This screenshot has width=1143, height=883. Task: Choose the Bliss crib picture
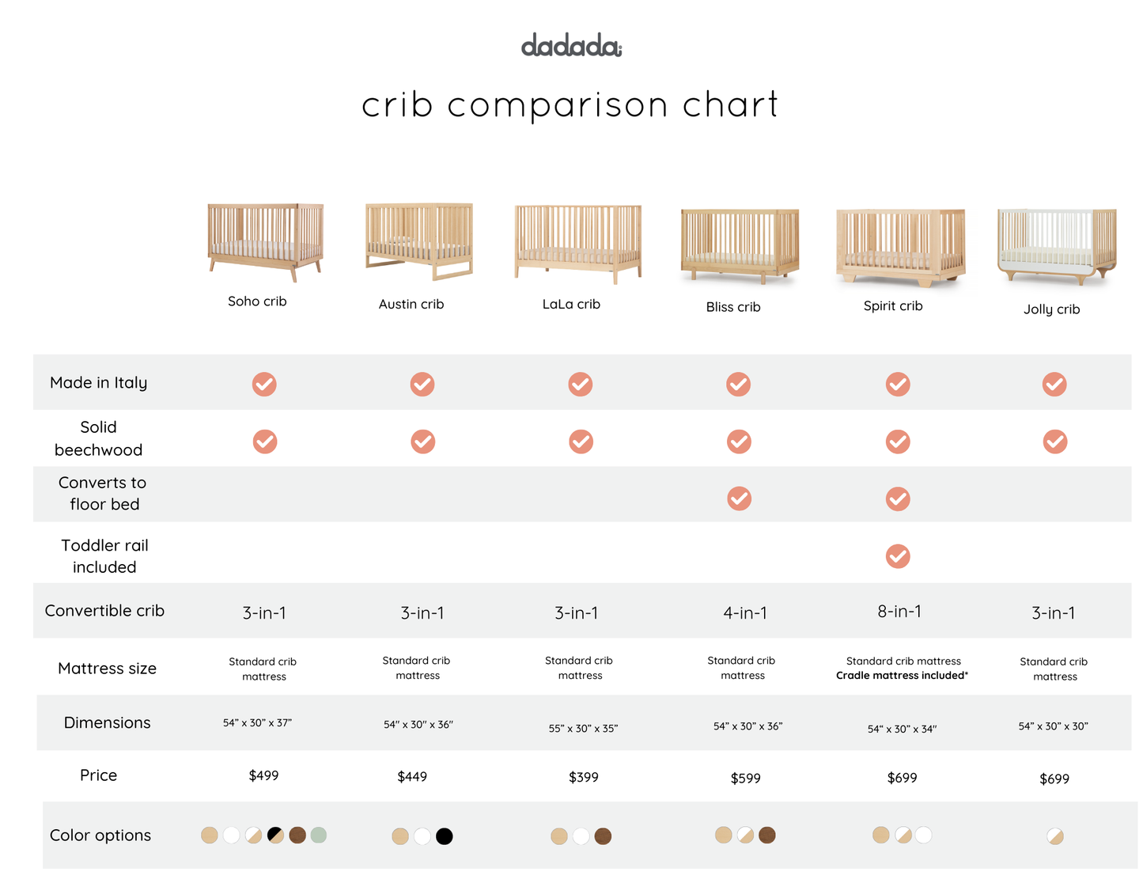coord(740,246)
